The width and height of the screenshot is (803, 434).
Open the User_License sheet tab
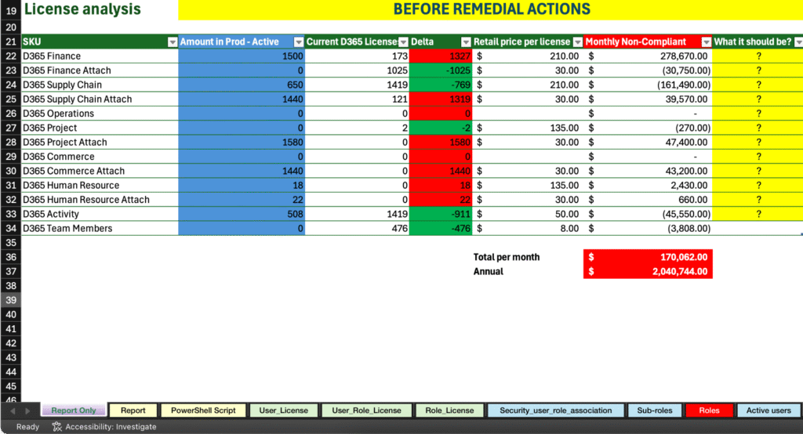tap(284, 410)
